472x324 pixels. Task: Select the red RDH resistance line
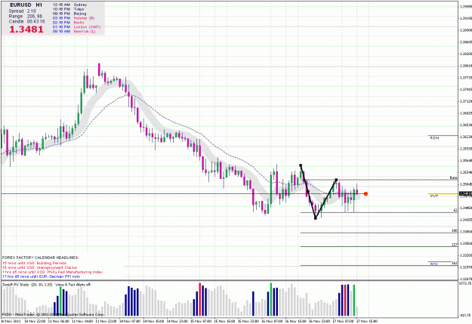point(443,135)
